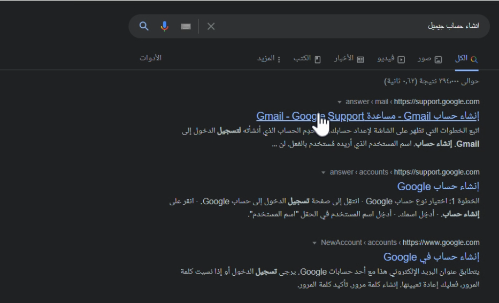Open the Gmail - Google Support result link
Image resolution: width=499 pixels, height=303 pixels.
click(367, 116)
